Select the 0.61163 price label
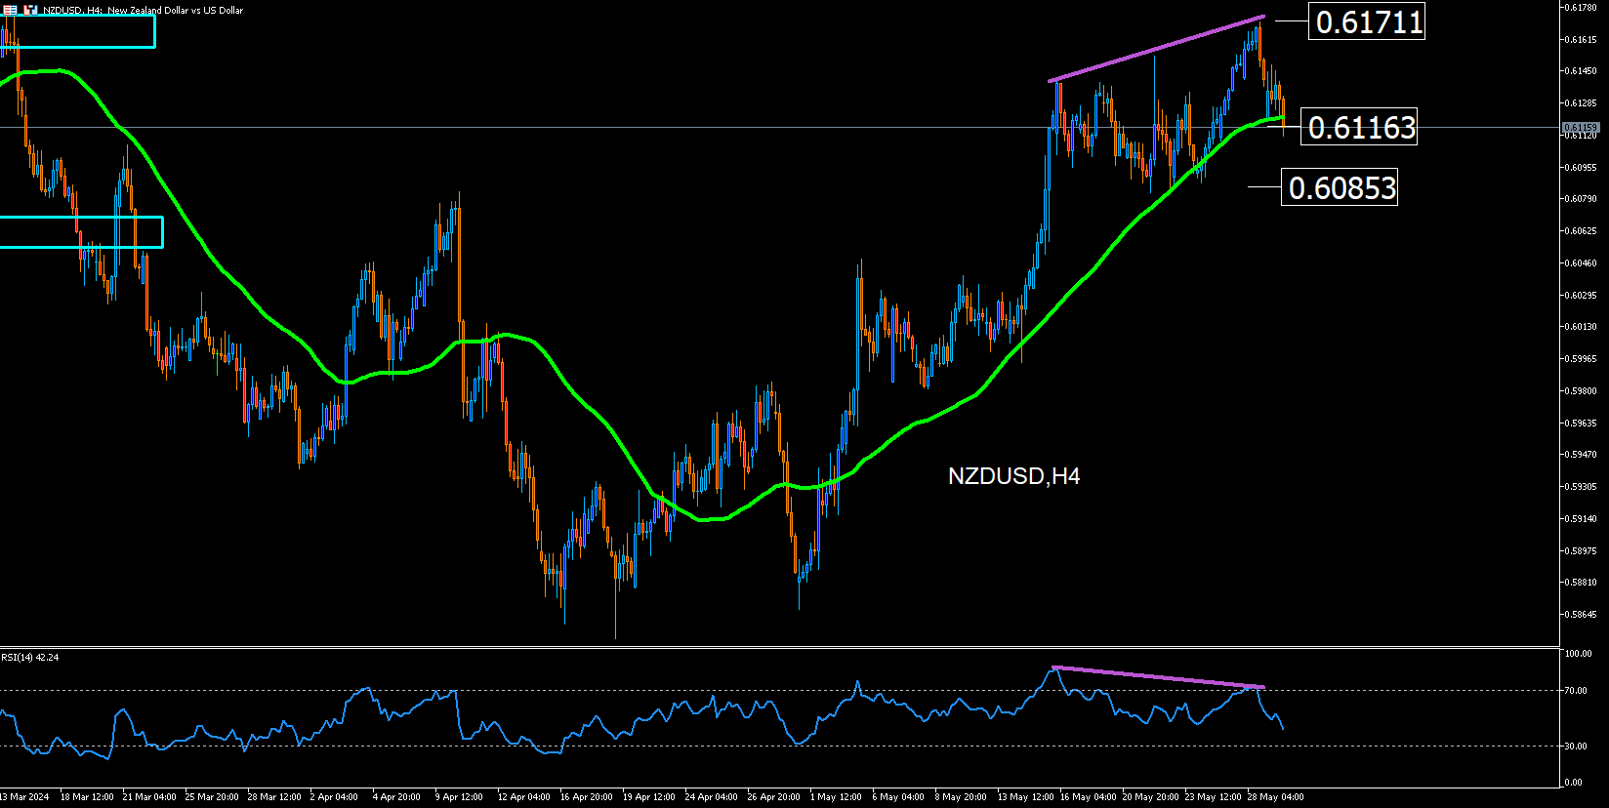The height and width of the screenshot is (808, 1609). coord(1358,127)
